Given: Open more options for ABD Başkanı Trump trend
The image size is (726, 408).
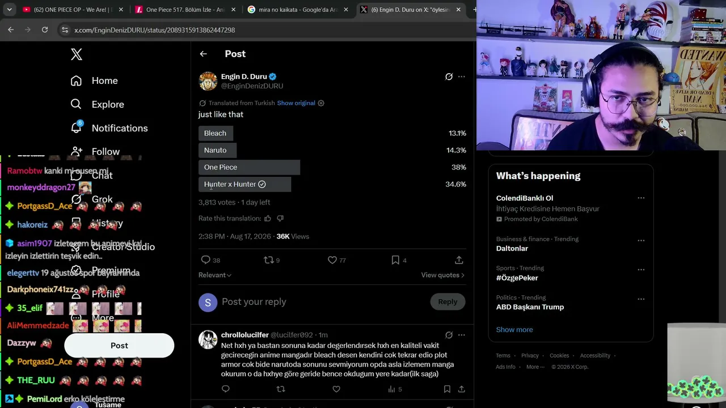Looking at the screenshot, I should (641, 299).
